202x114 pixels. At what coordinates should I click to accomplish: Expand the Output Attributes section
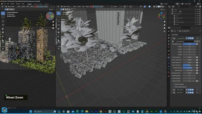pyautogui.click(x=179, y=84)
